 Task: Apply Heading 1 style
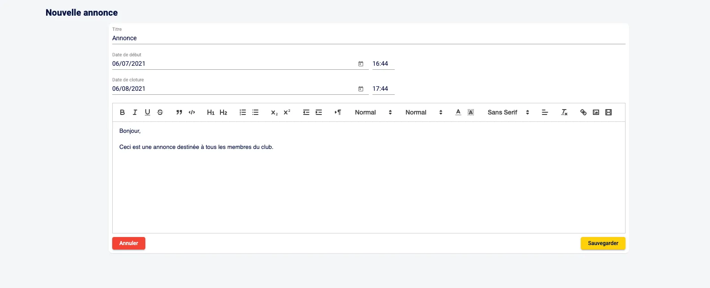(211, 113)
